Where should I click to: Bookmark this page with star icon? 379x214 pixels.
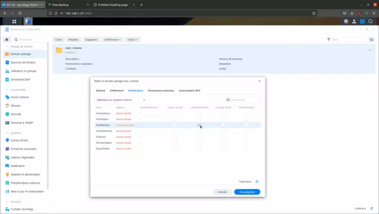313,14
